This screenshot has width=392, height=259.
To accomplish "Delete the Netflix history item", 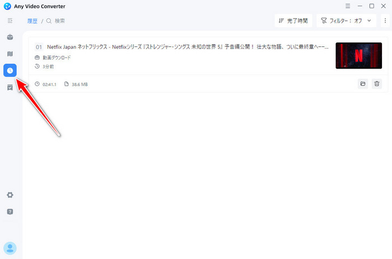I will [x=377, y=84].
